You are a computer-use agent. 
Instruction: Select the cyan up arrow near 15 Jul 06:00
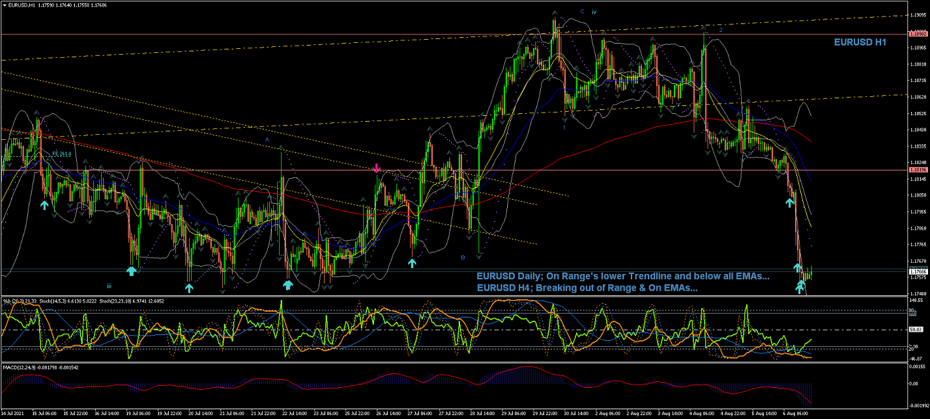pyautogui.click(x=44, y=204)
